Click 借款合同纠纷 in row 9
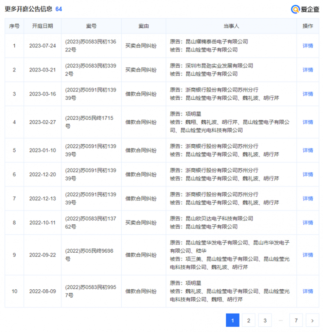 (x=141, y=255)
